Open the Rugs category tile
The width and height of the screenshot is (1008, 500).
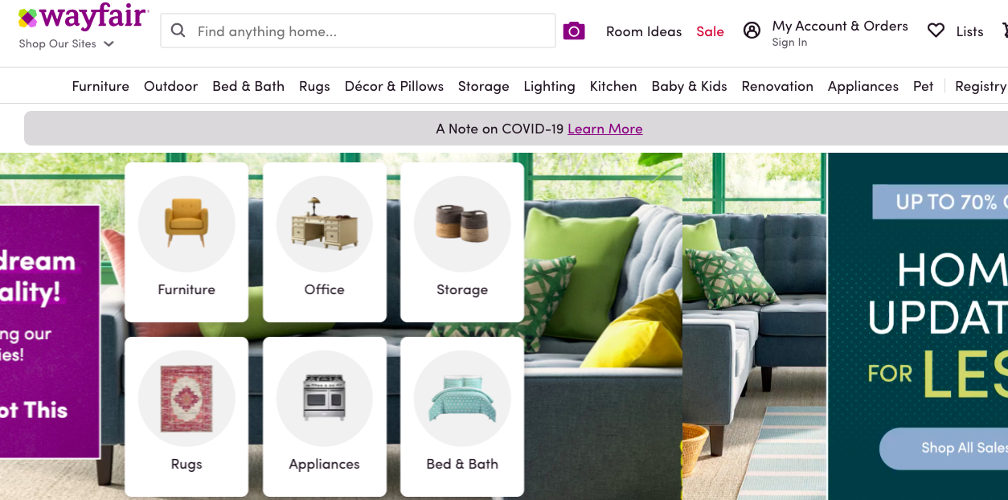coord(186,416)
